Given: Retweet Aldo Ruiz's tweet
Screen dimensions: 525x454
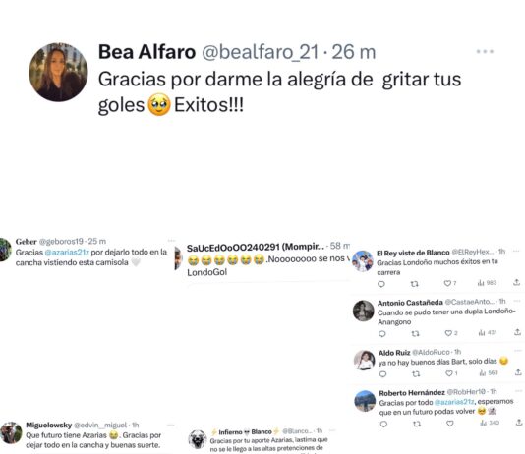Looking at the screenshot, I should click(416, 374).
